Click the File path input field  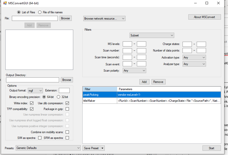[35, 18]
